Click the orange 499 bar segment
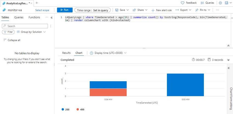233x114 pixels. click(108, 92)
